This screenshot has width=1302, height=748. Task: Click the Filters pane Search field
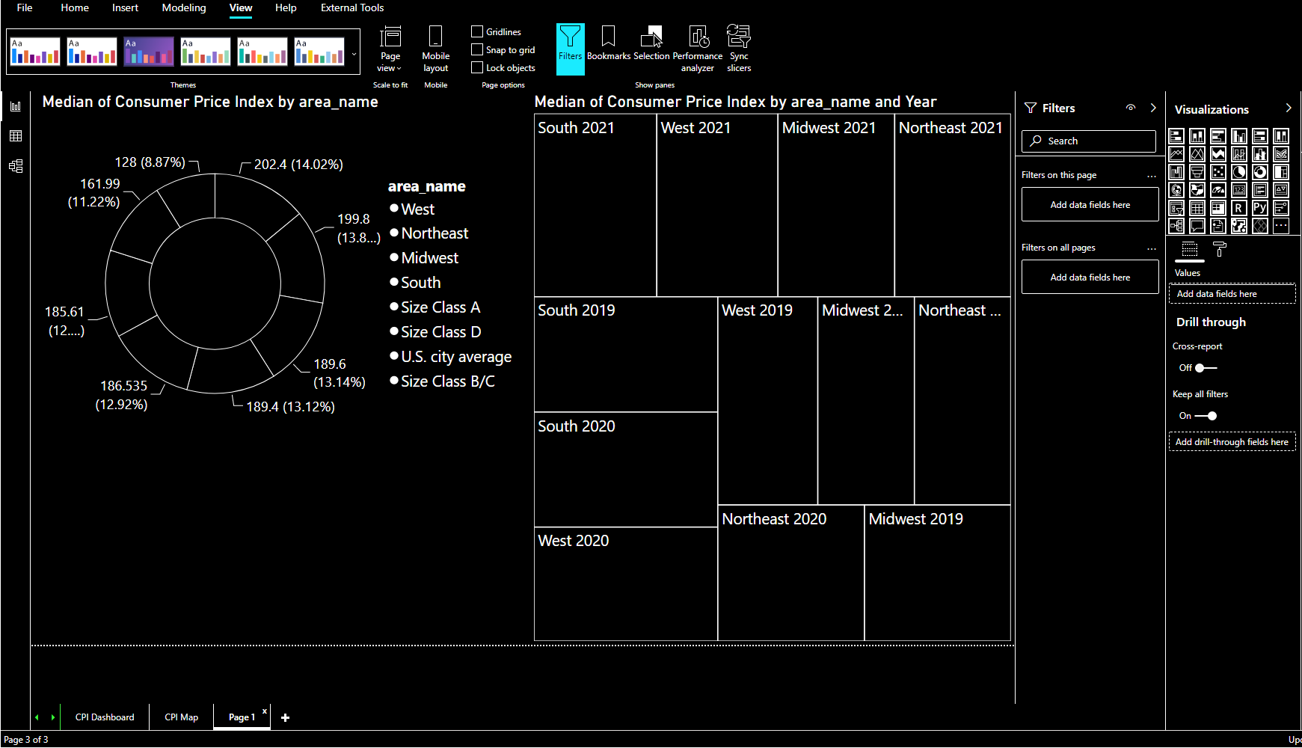[x=1089, y=141]
